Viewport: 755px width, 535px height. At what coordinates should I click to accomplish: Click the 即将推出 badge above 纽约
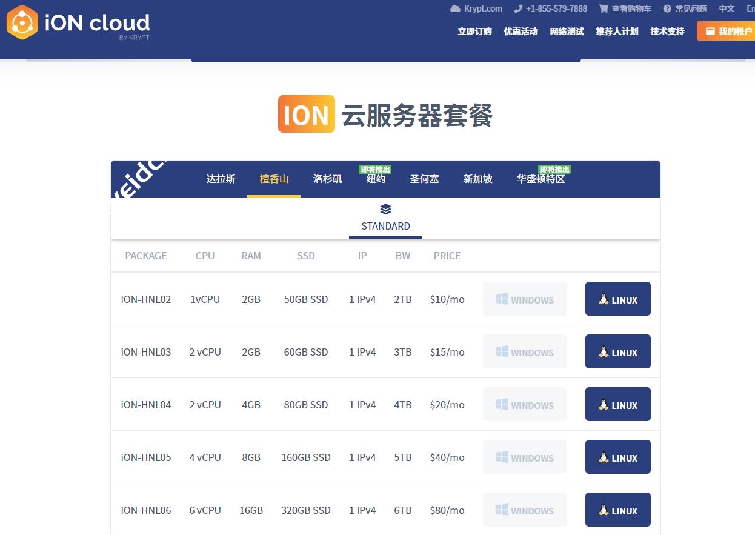point(376,169)
